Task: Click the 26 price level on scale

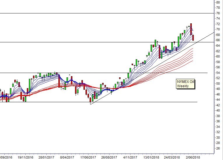Action: pyautogui.click(x=218, y=148)
